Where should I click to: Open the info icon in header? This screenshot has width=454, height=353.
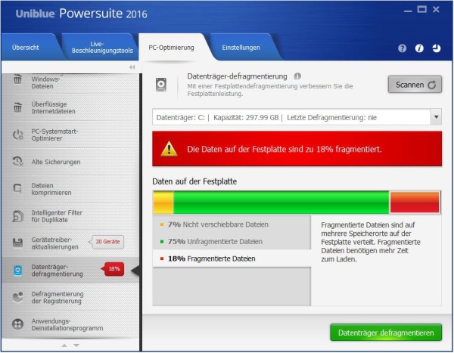tap(419, 48)
